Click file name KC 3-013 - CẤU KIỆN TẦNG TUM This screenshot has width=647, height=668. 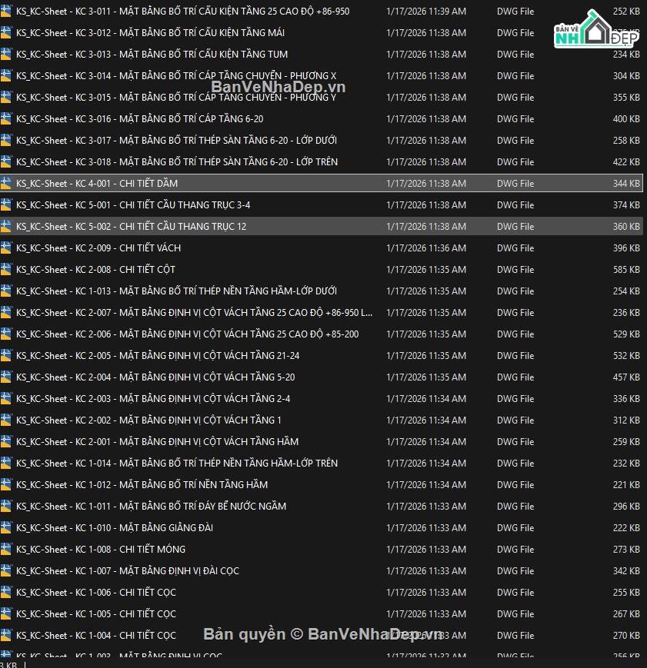coord(152,54)
